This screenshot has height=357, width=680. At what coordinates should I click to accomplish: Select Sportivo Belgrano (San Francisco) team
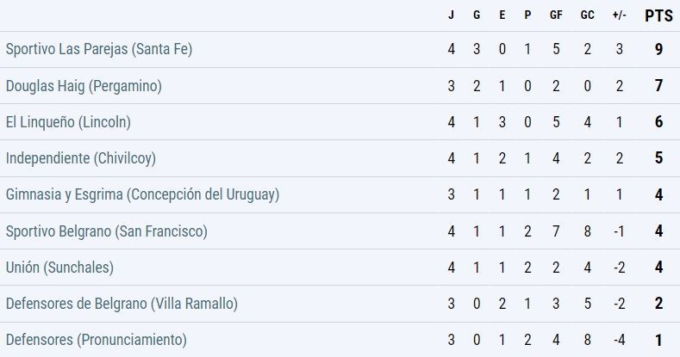click(x=106, y=231)
